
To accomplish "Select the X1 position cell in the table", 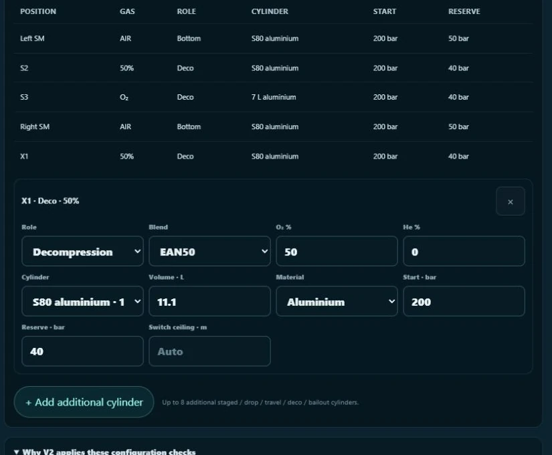I will (24, 157).
